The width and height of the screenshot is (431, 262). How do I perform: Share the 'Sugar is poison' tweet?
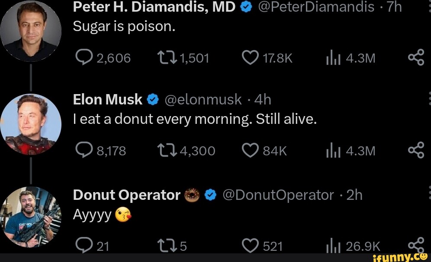click(x=417, y=57)
